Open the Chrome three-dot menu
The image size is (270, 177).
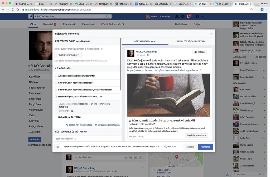coord(267,10)
